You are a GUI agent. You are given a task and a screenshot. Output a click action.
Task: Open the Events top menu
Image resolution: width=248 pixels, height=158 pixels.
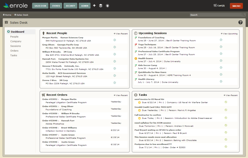coord(56,6)
